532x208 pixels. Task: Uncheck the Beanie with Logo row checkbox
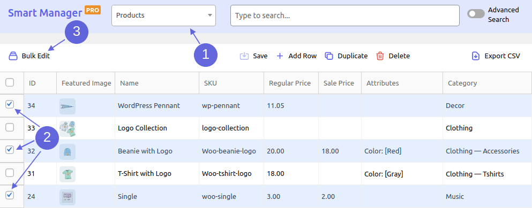click(10, 149)
